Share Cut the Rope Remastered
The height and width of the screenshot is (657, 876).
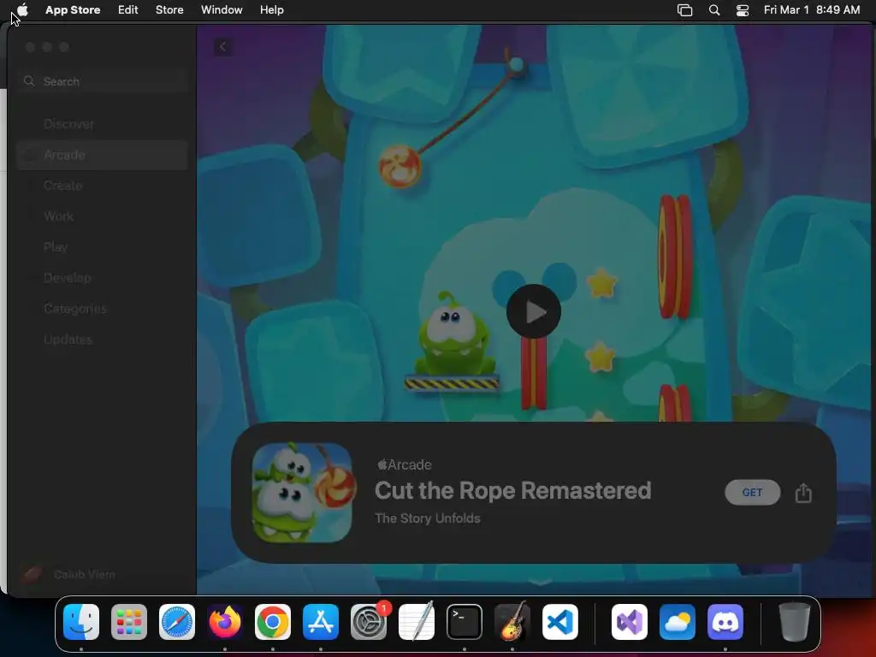click(x=802, y=493)
